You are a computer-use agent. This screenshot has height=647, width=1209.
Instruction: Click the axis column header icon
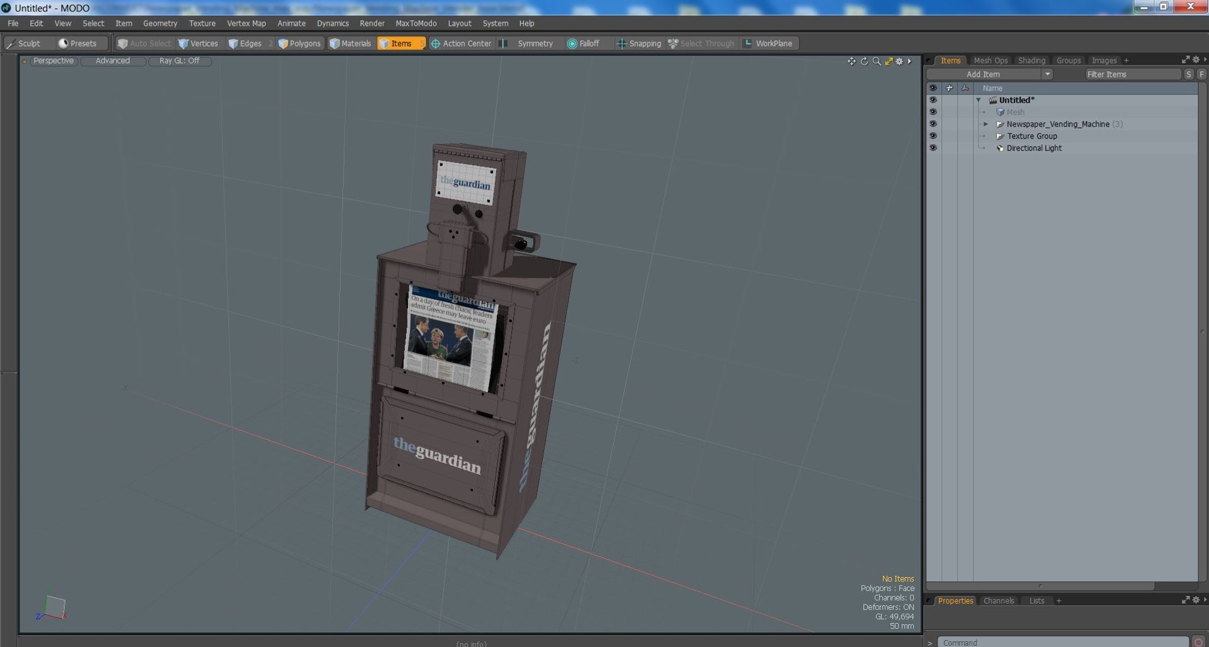pos(965,88)
